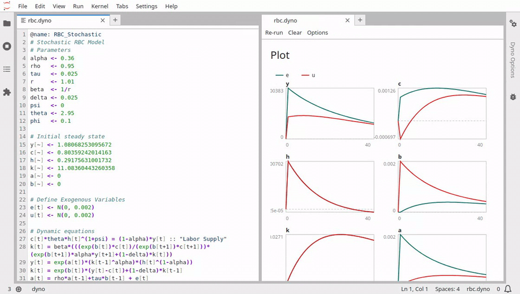Screen dimensions: 520x294
Task: Open the Running Terminals and Kernels icon
Action: pos(6,46)
